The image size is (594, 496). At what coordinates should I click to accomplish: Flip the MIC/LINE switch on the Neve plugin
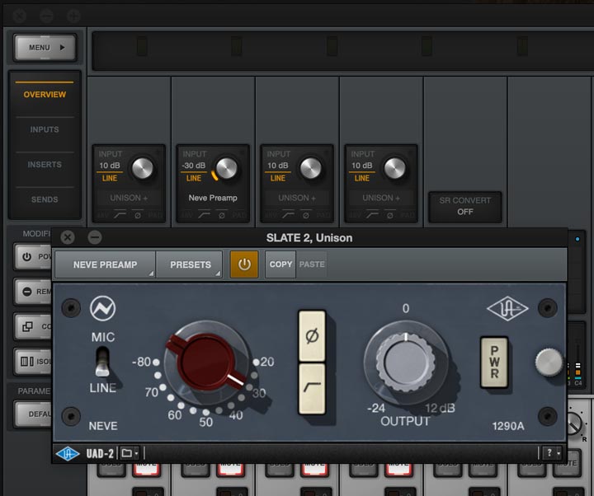102,362
